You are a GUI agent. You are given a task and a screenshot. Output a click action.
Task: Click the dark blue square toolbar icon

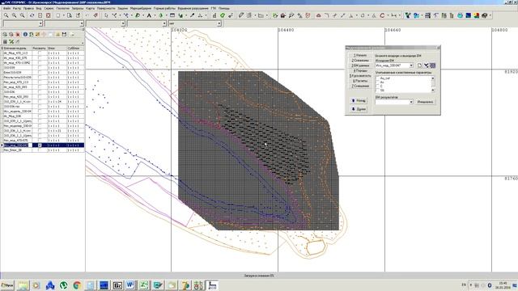point(468,15)
